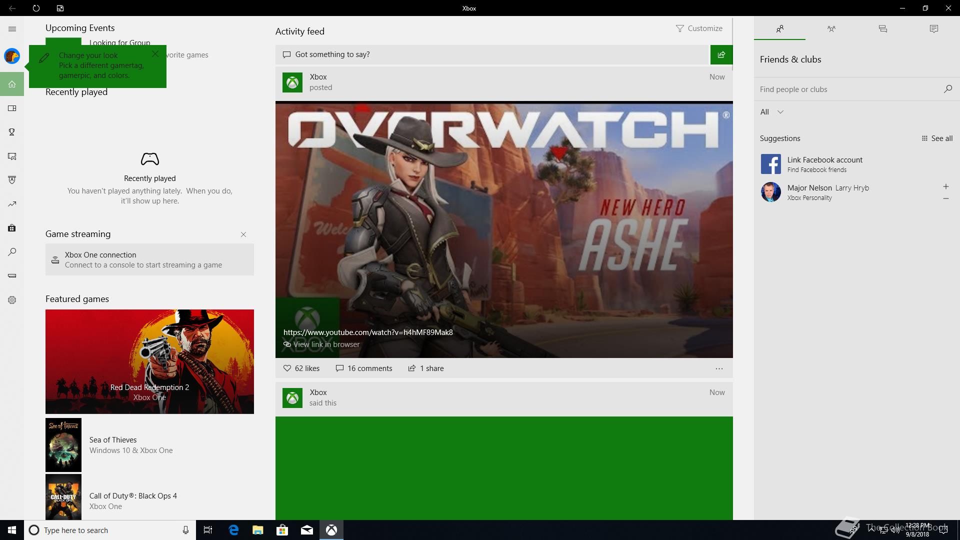Viewport: 960px width, 540px height.
Task: Open 16 comments on Overwatch post
Action: [364, 368]
